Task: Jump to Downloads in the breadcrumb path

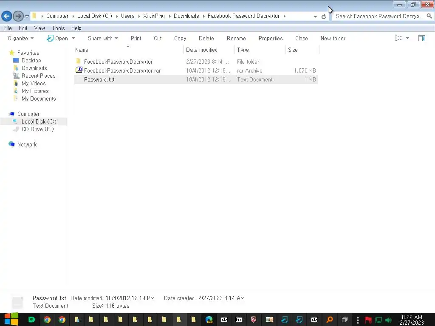Action: click(186, 16)
